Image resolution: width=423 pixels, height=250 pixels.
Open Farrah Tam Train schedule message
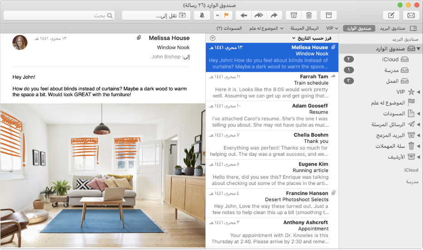[272, 86]
